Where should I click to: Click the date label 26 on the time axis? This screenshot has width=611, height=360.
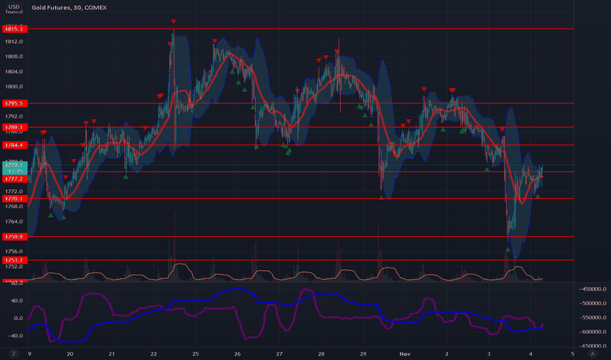(237, 353)
